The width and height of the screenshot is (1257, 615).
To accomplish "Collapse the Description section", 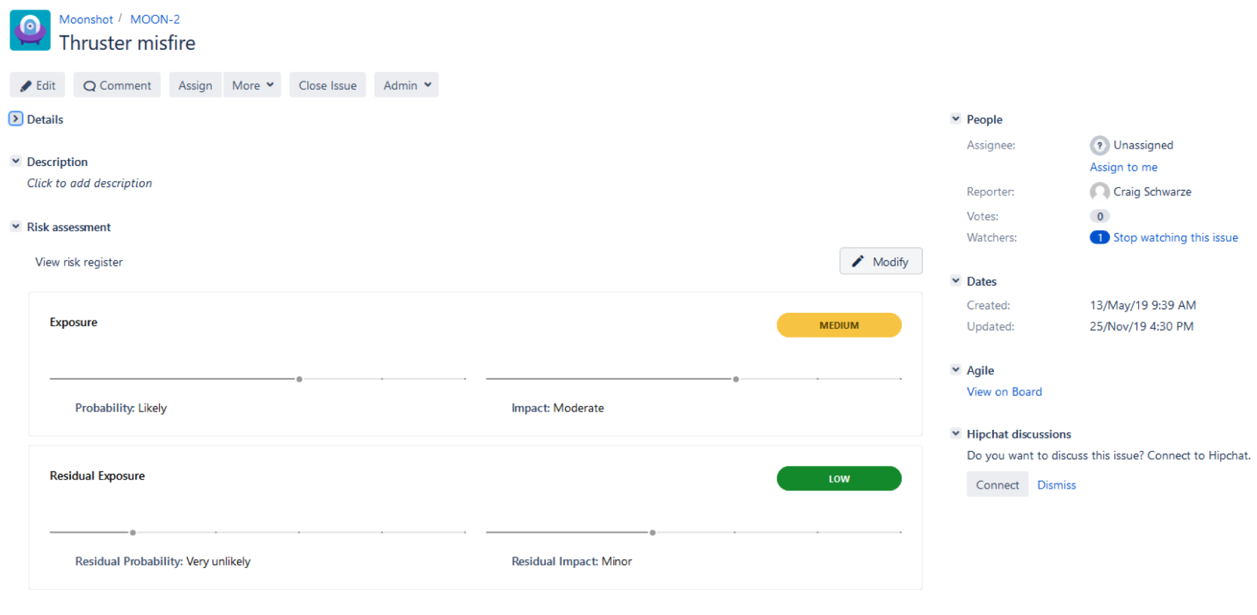I will coord(15,161).
